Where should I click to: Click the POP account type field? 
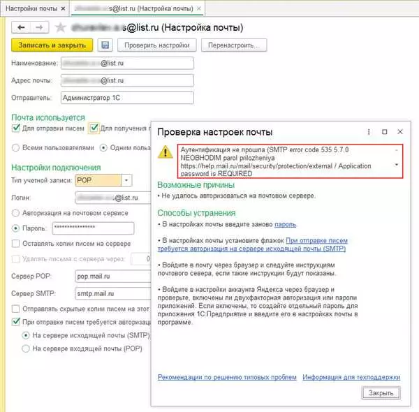click(98, 180)
